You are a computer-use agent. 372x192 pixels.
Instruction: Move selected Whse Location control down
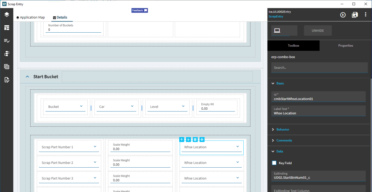[x=188, y=139]
